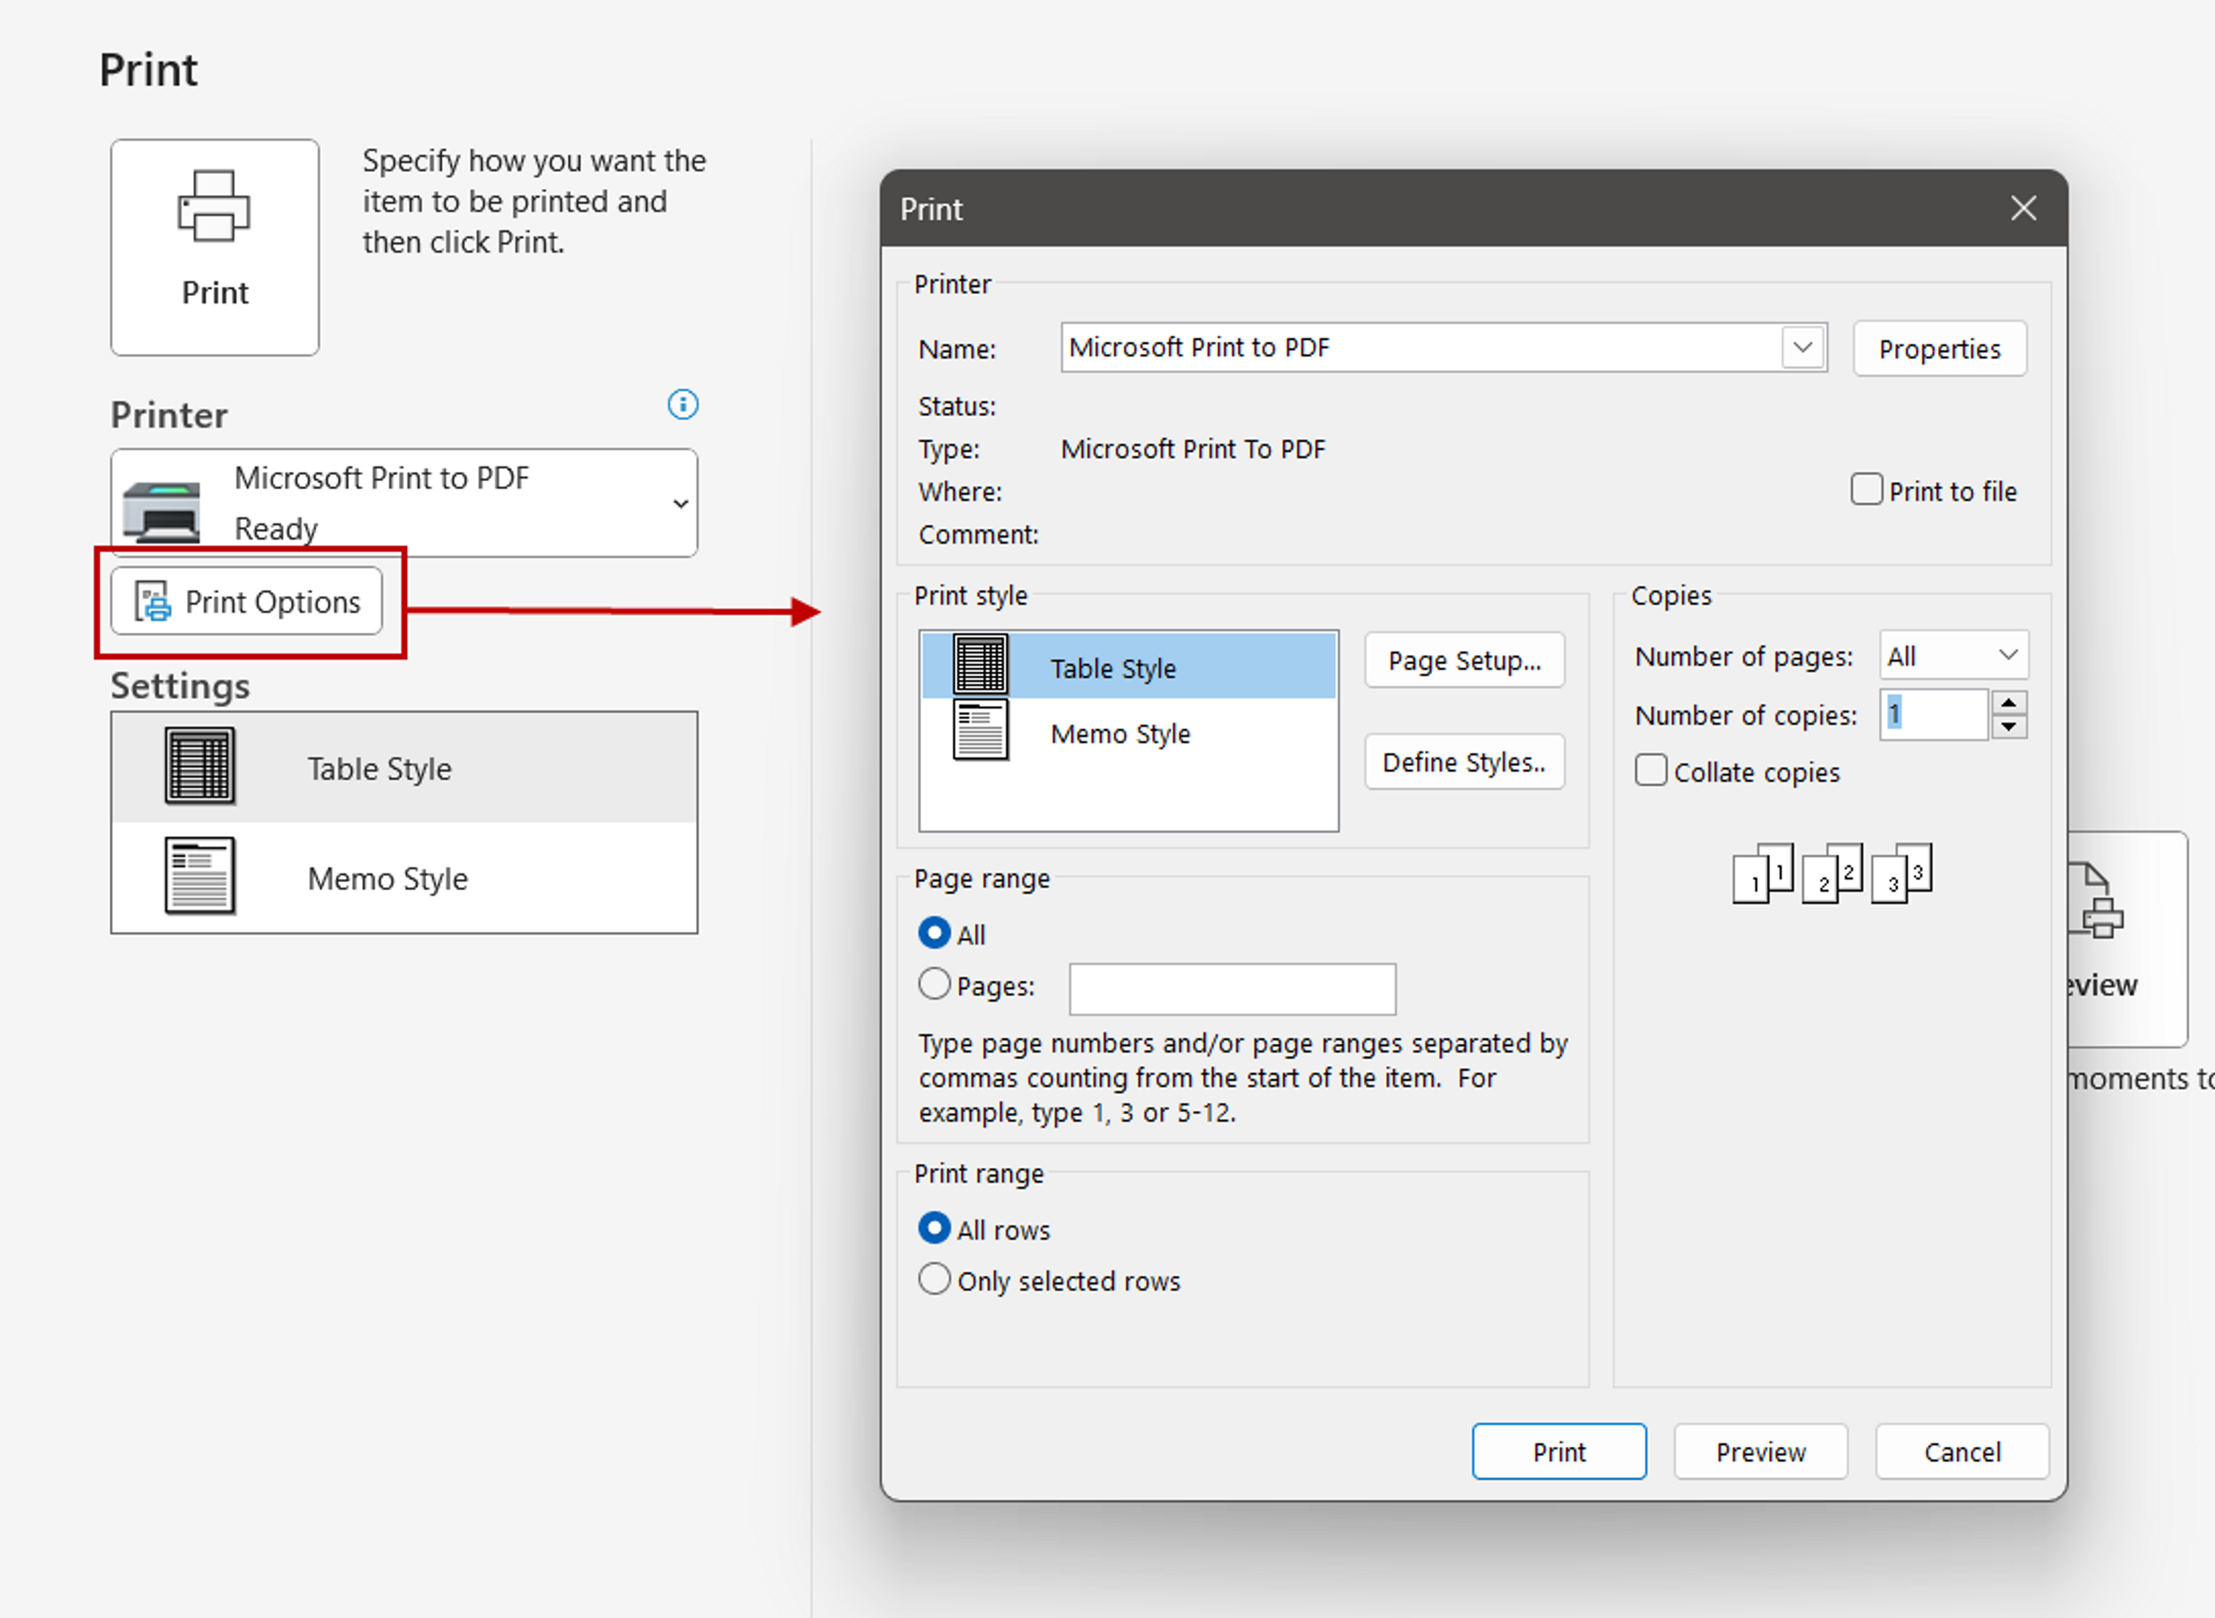Increase number of copies with up arrow
This screenshot has height=1618, width=2215.
pyautogui.click(x=2008, y=703)
